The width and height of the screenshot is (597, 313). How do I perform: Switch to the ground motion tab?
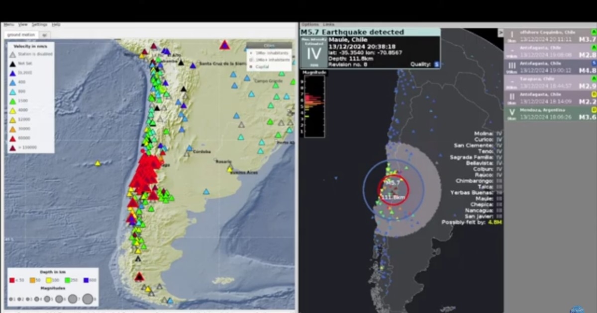click(21, 35)
